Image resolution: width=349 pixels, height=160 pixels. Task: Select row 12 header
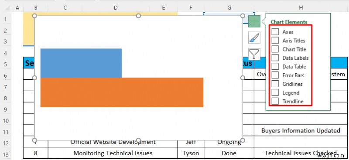(6, 143)
